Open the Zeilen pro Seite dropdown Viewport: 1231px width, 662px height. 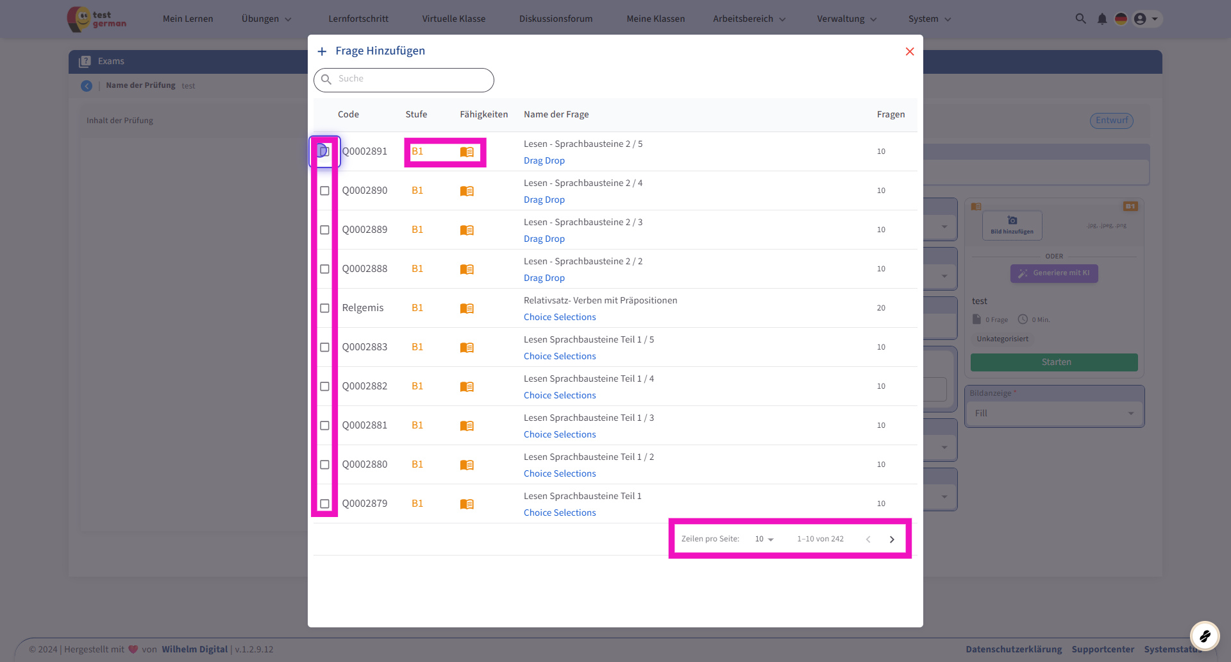coord(764,539)
